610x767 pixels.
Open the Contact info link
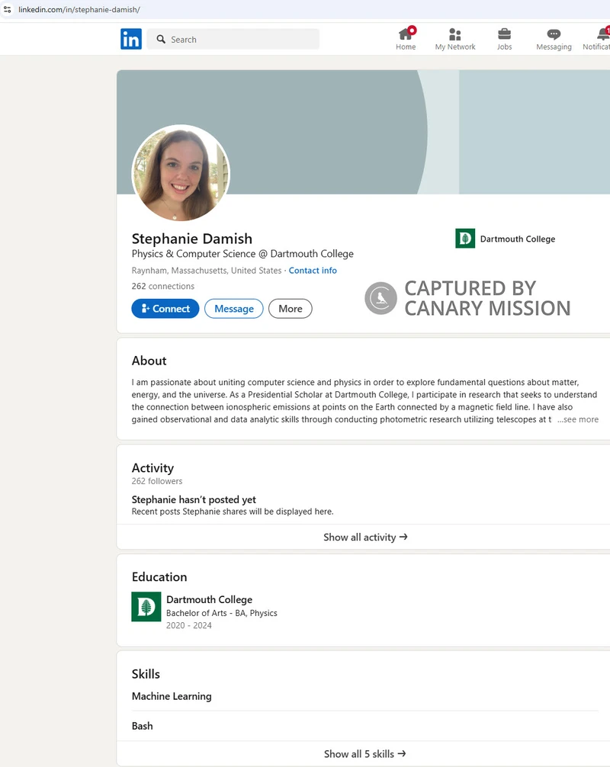[x=313, y=271]
